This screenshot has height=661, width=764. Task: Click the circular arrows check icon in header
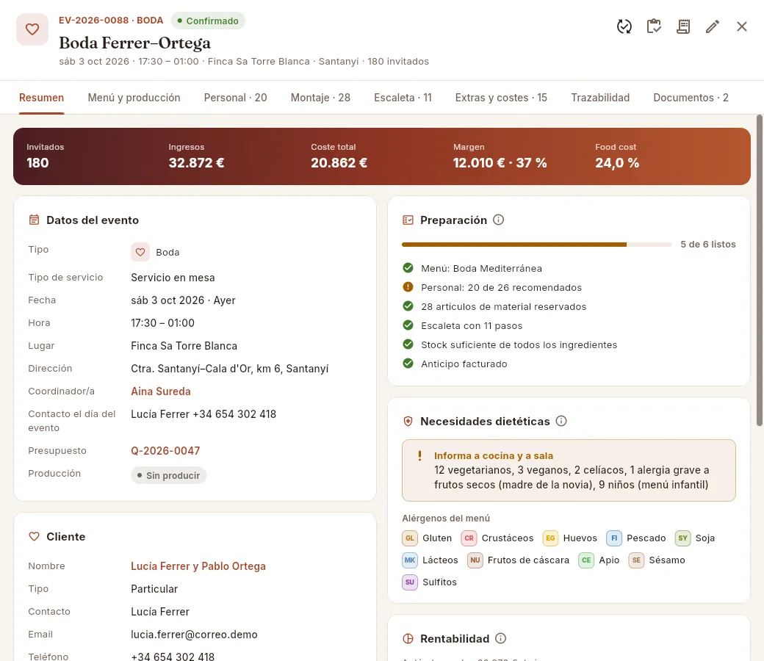pos(624,26)
